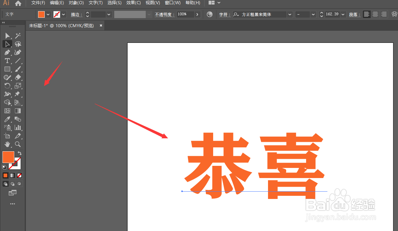This screenshot has height=231, width=398.
Task: Select the Paintbrush tool
Action: (18, 69)
